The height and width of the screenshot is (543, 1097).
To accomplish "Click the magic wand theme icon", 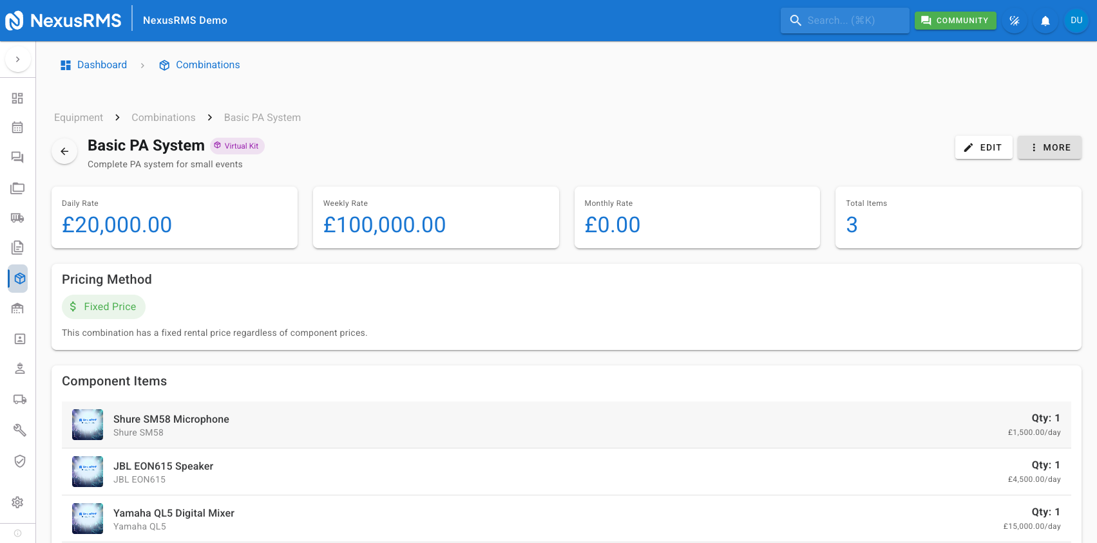I will click(1014, 21).
